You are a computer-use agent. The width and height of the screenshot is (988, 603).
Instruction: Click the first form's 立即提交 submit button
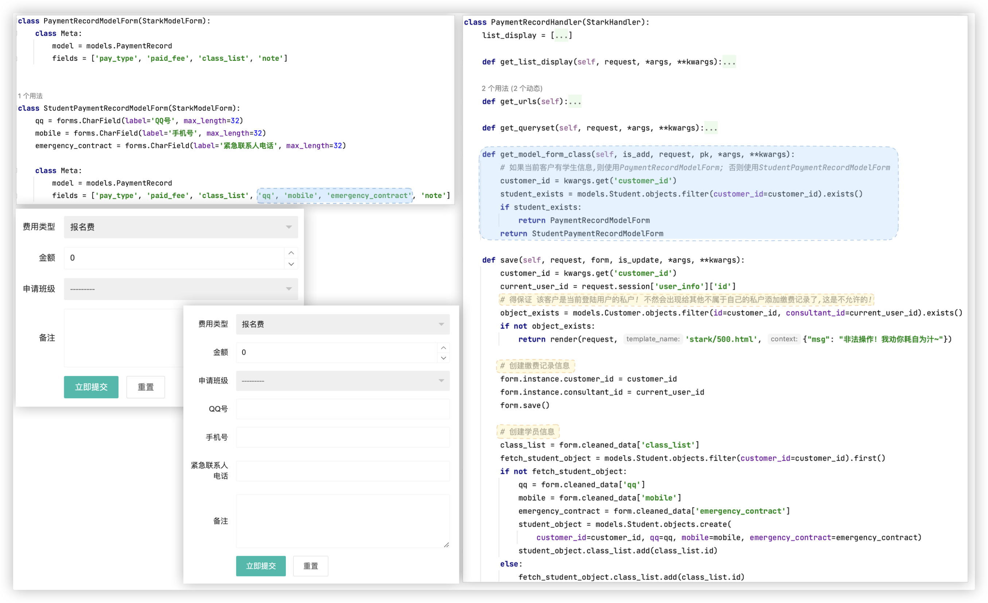91,387
